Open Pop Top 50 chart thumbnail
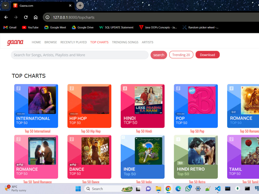This screenshot has height=194, width=259. pyautogui.click(x=196, y=106)
